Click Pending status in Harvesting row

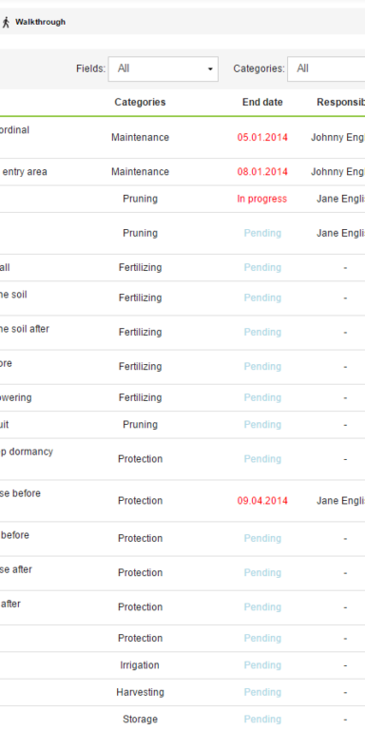click(262, 692)
